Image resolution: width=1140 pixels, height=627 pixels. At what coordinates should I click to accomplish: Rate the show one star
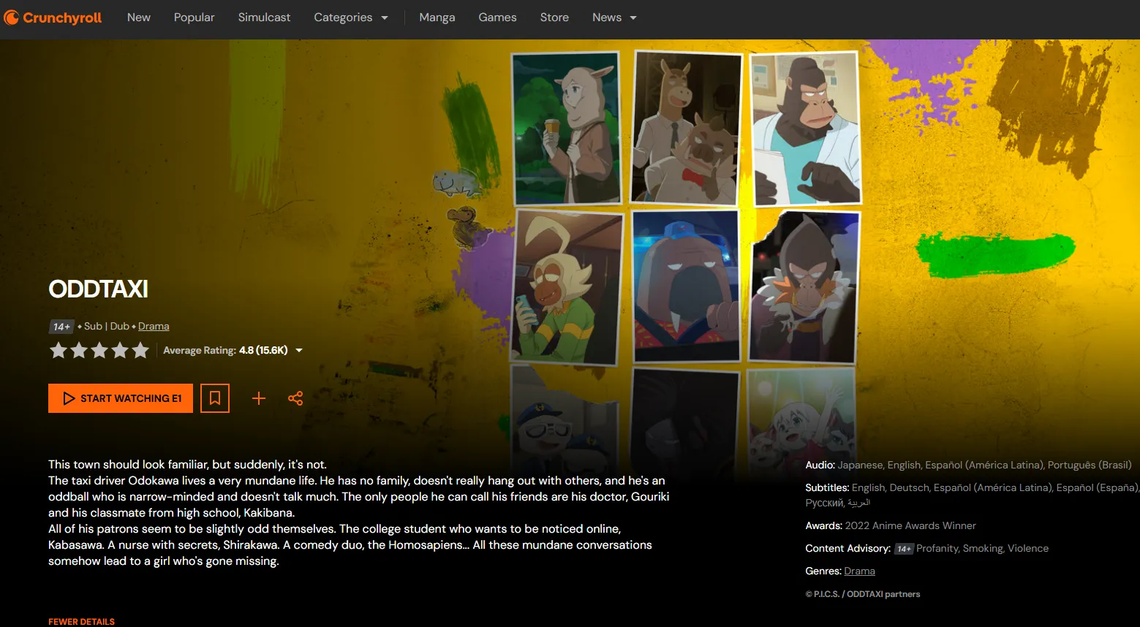(x=58, y=351)
